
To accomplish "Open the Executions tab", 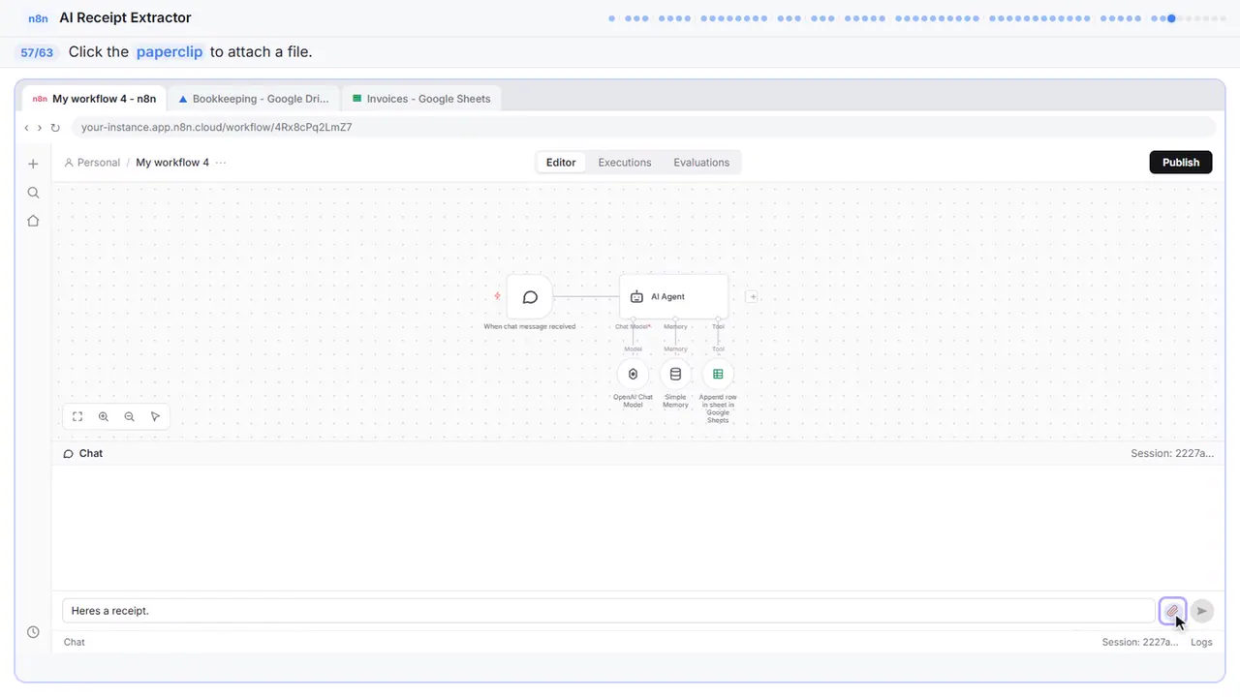I will [x=625, y=163].
